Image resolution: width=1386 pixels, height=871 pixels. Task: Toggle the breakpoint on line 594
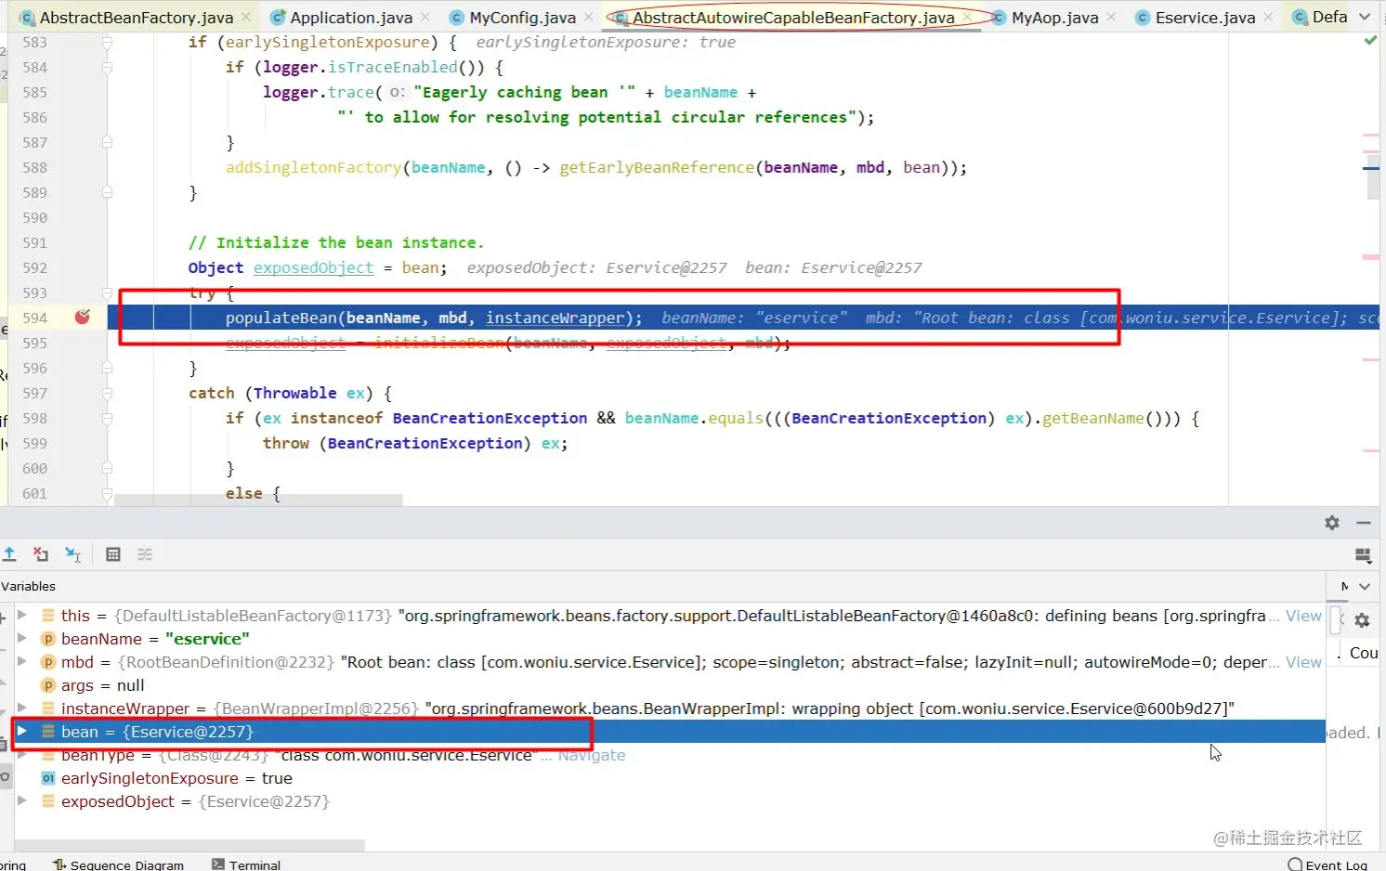[83, 318]
